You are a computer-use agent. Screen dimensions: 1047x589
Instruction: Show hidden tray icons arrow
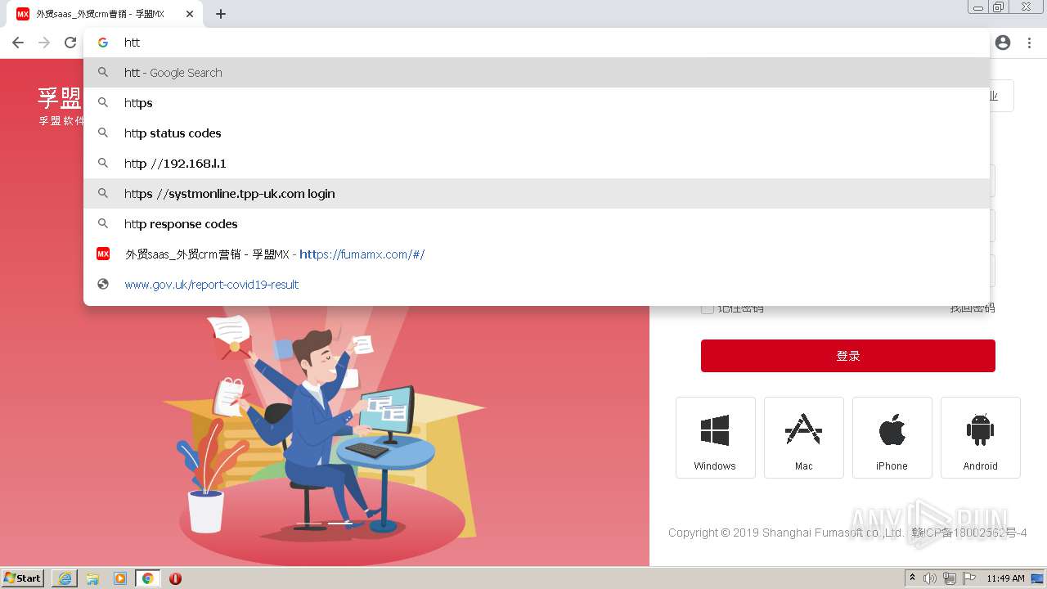[912, 578]
